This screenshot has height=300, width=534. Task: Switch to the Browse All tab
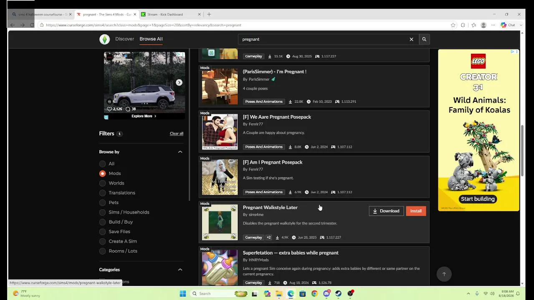151,39
